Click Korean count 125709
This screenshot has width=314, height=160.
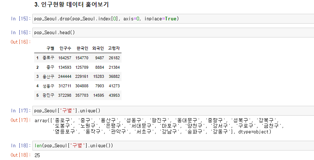tap(82, 67)
